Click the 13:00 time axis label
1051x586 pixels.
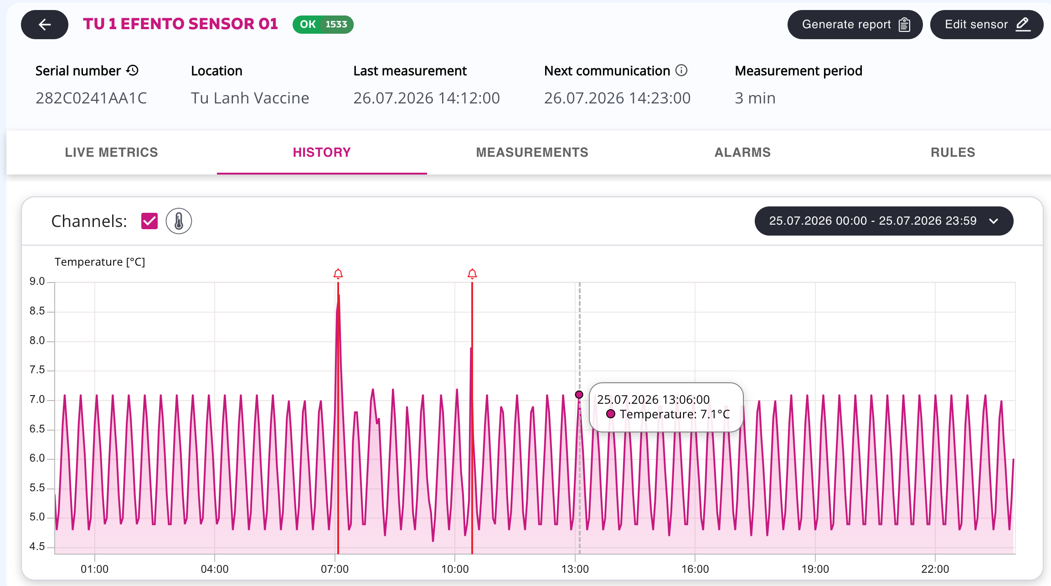[x=575, y=569]
